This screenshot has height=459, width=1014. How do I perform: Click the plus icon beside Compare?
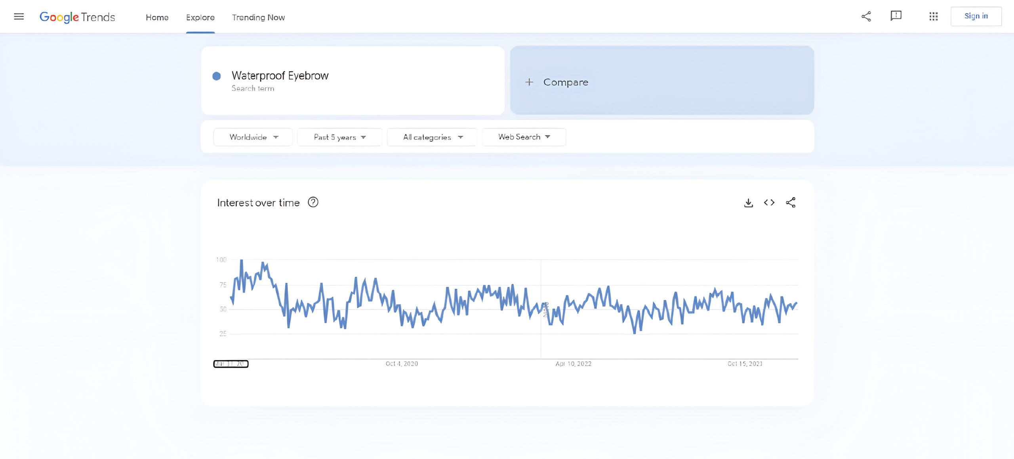(529, 82)
